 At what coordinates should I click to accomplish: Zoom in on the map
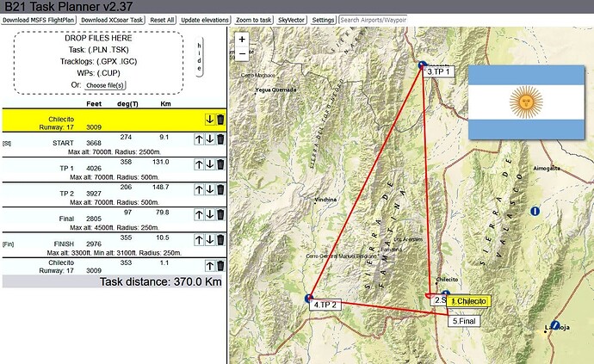242,39
